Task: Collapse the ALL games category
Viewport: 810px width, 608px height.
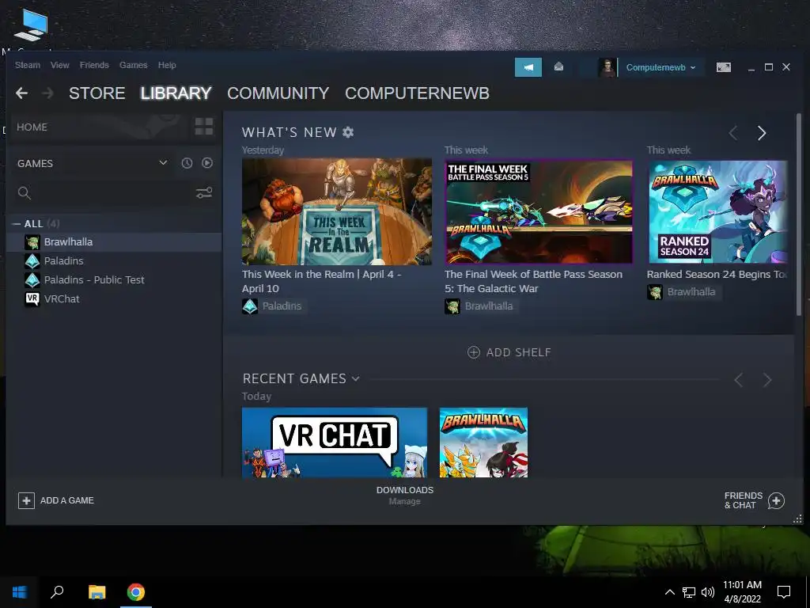Action: coord(17,224)
